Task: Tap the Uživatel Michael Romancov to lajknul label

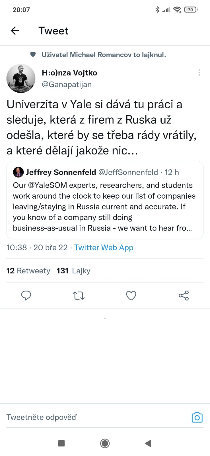Action: click(104, 54)
